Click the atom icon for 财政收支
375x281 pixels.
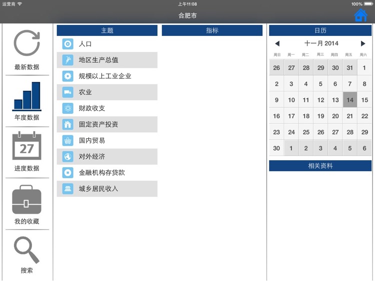(x=67, y=108)
